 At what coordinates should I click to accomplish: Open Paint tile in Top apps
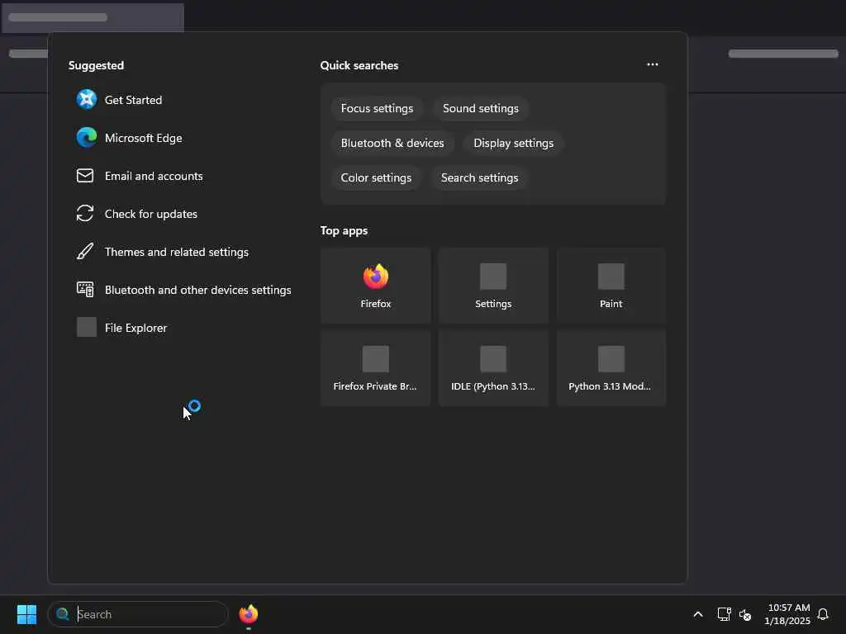click(x=611, y=286)
